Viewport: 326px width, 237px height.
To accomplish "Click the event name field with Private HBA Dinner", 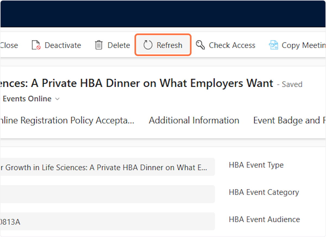I will (106, 167).
